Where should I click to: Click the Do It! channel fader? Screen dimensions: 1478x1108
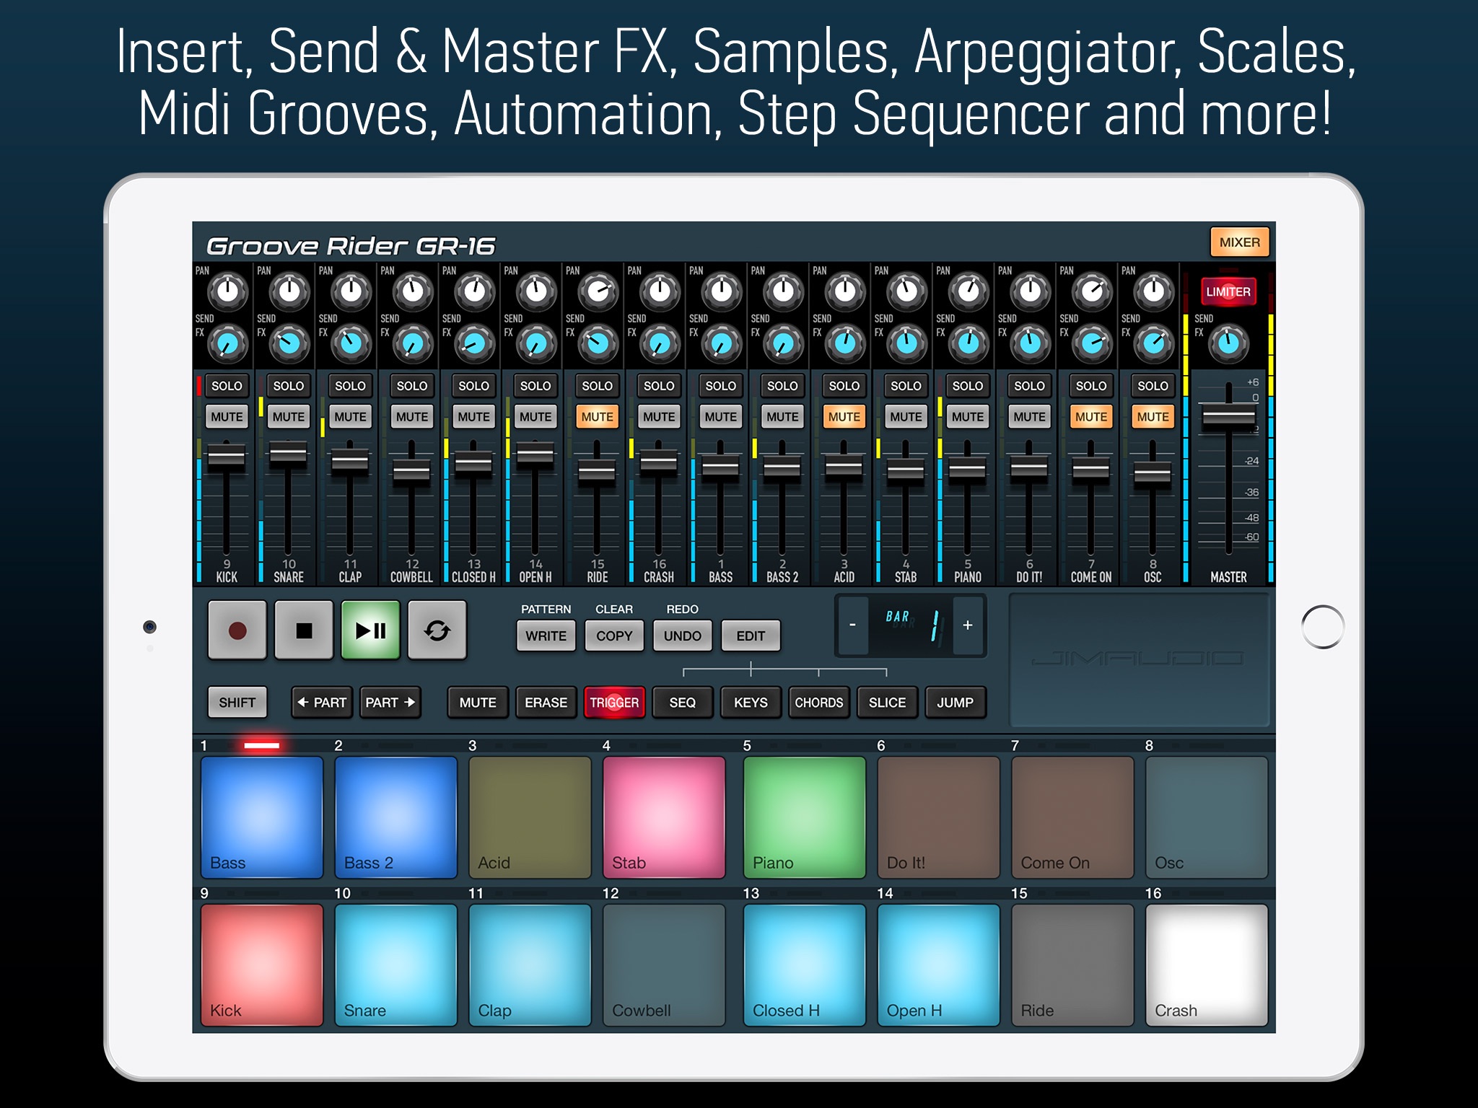click(x=1029, y=469)
